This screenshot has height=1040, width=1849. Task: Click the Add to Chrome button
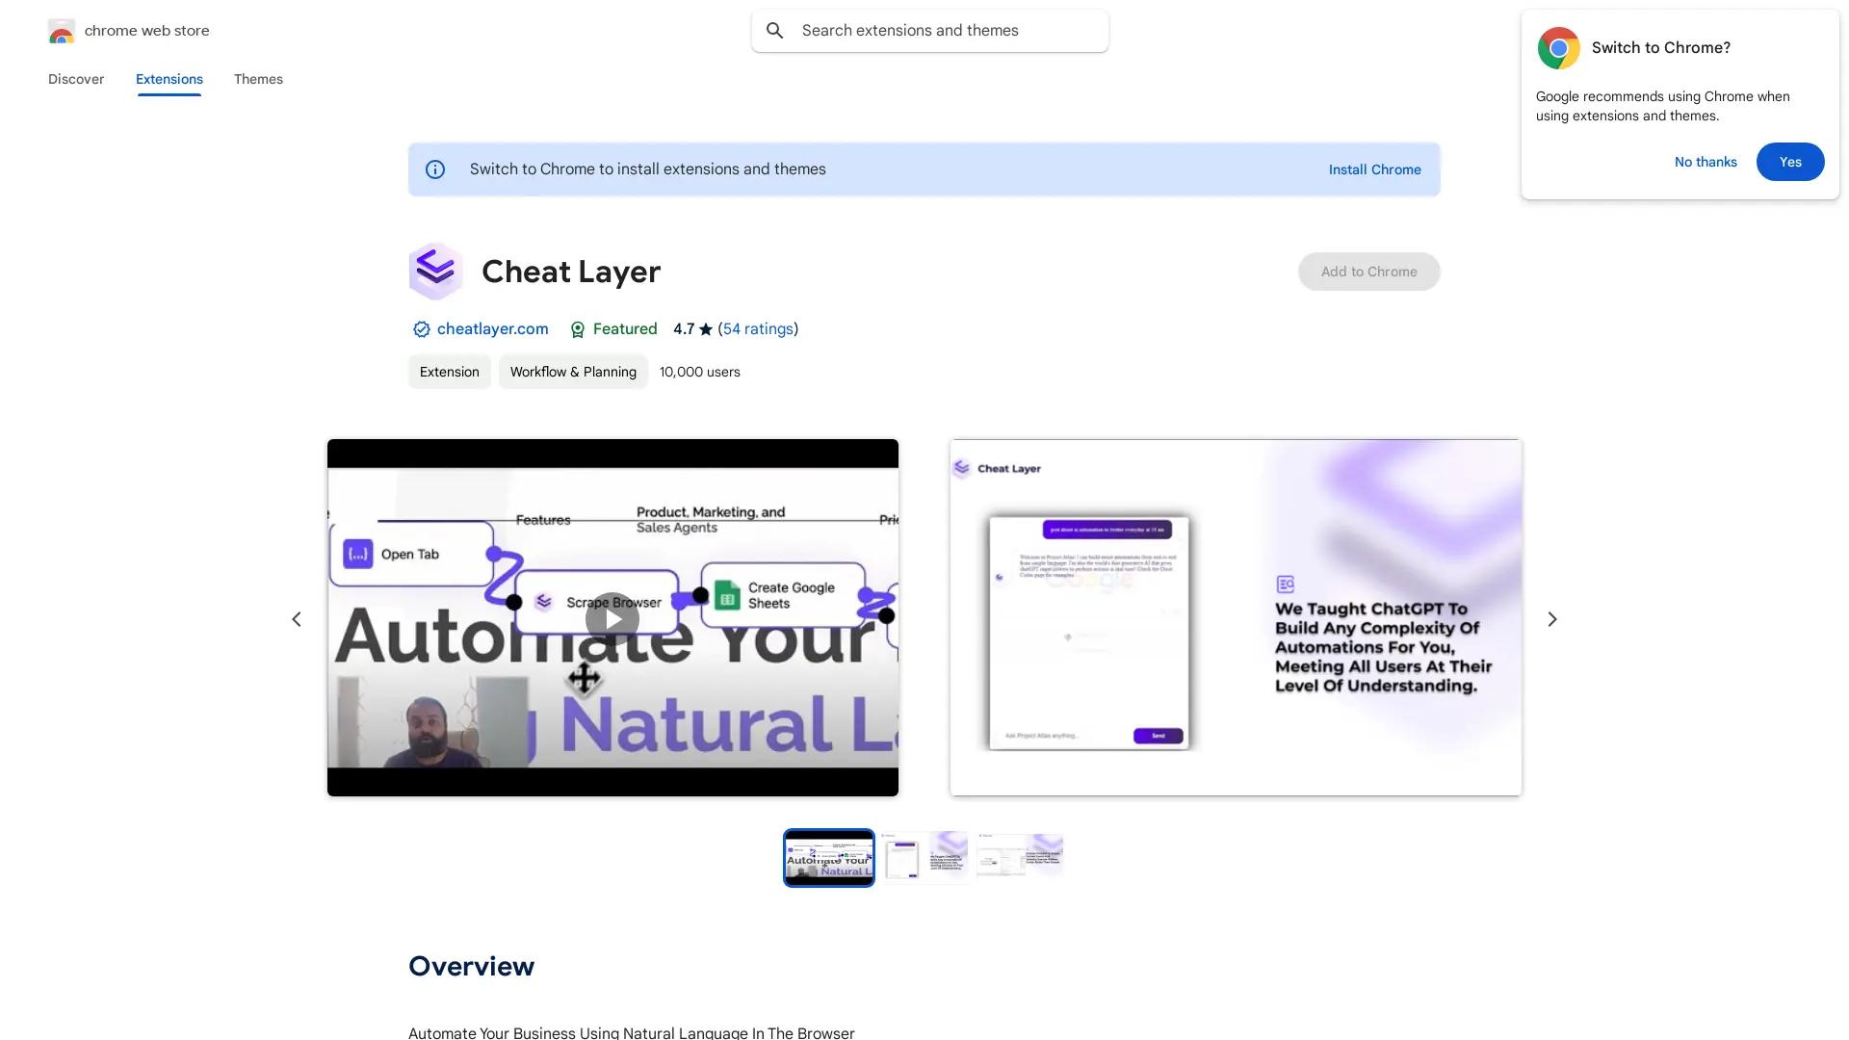click(1368, 272)
